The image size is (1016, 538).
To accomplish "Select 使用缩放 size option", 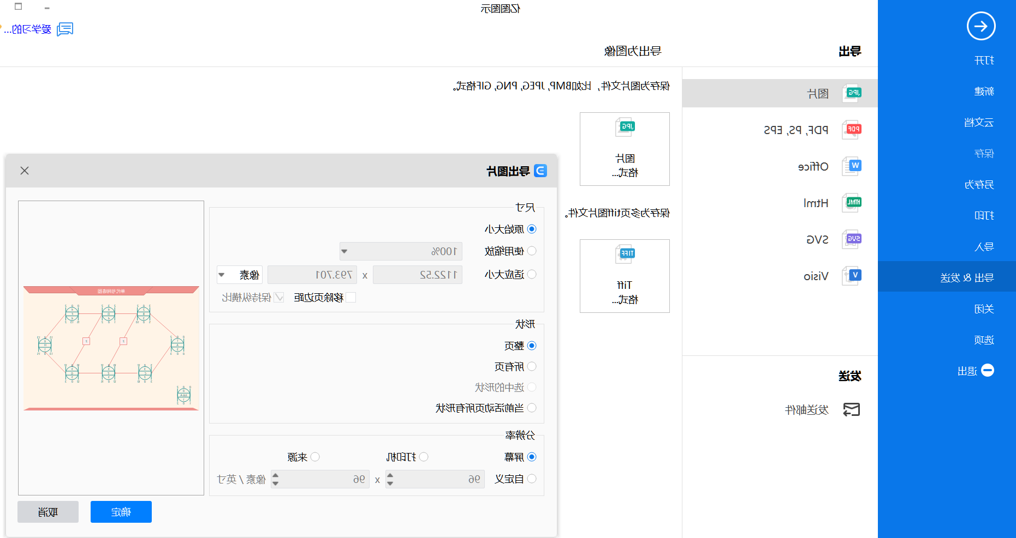I will (x=532, y=251).
